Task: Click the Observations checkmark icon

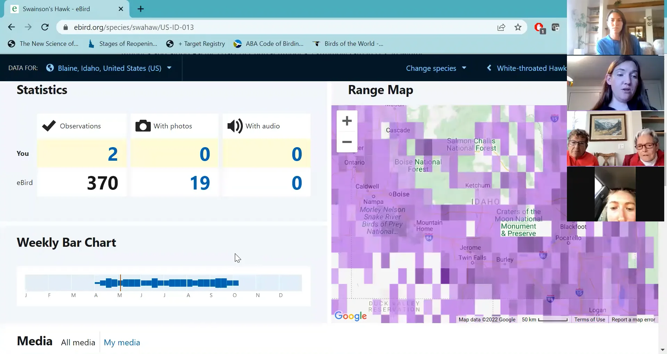Action: tap(48, 126)
